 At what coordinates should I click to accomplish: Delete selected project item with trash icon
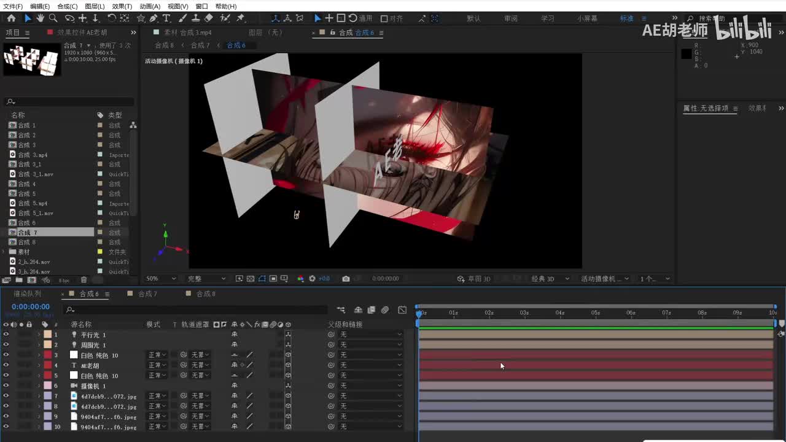pyautogui.click(x=84, y=280)
